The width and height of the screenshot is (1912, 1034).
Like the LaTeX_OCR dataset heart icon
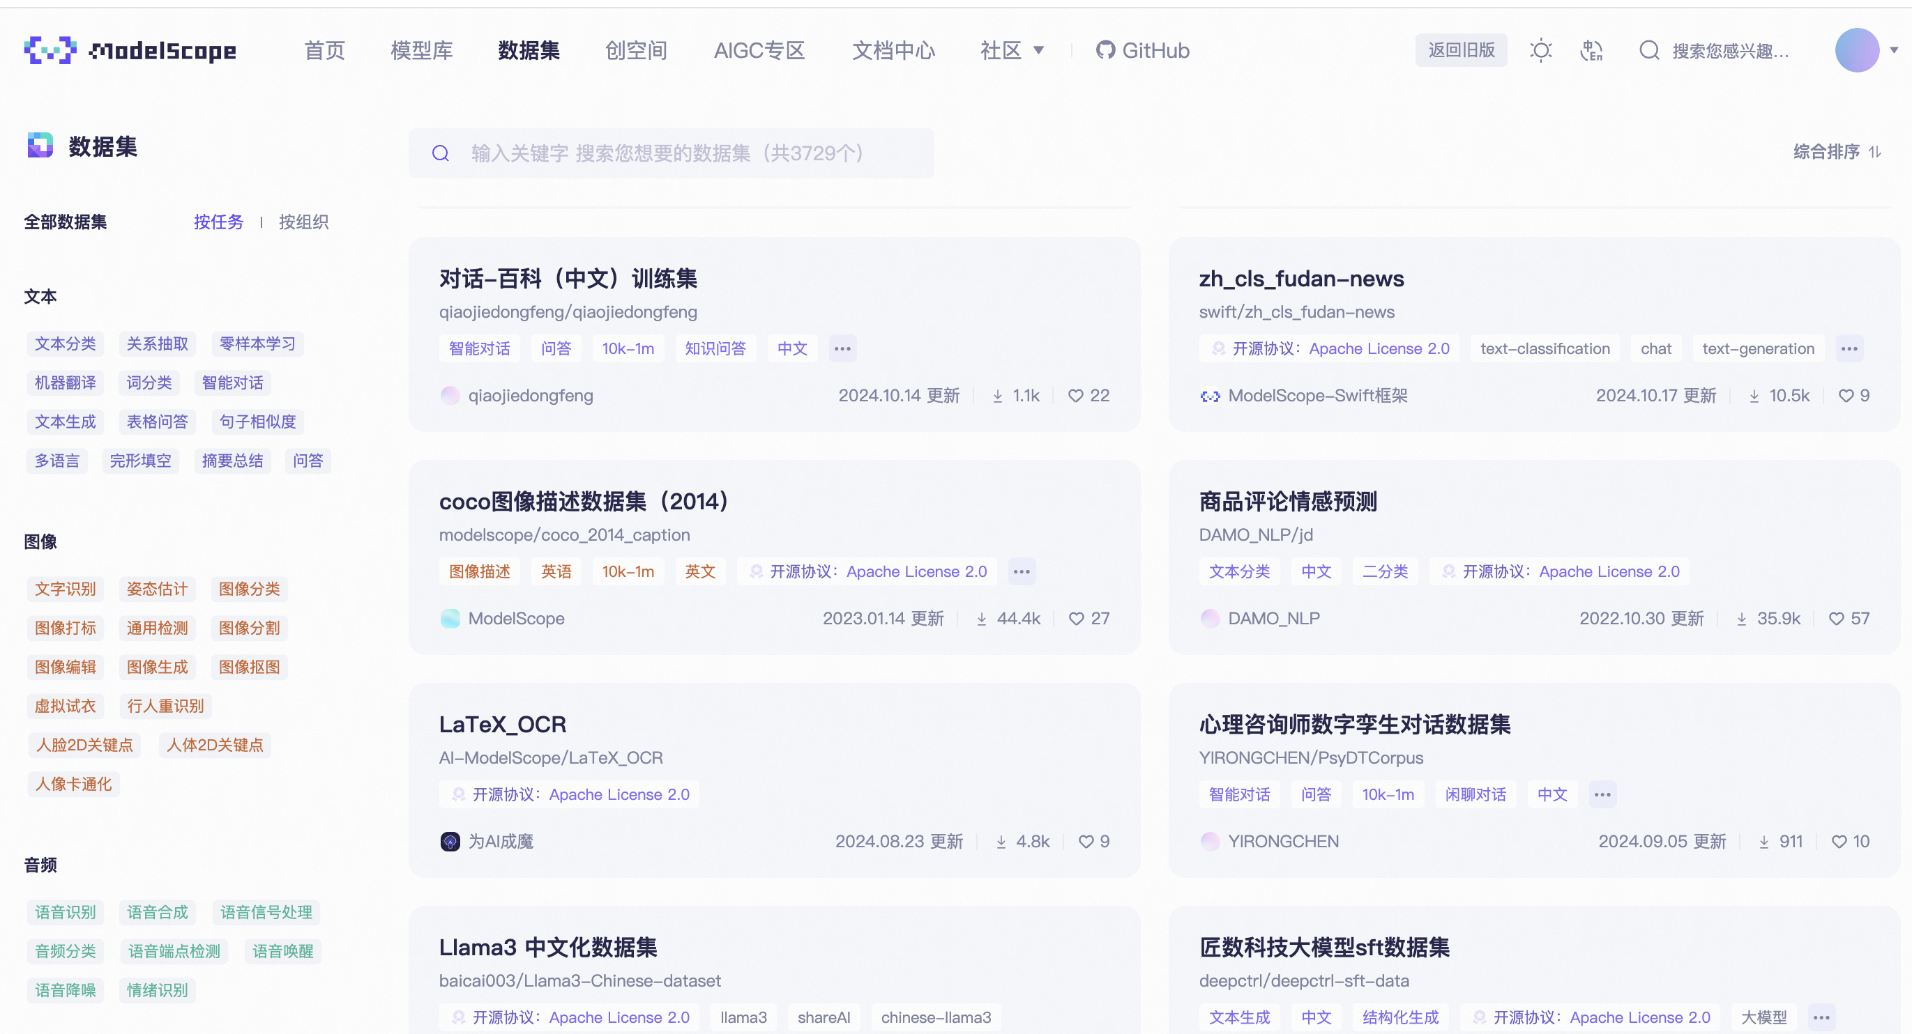point(1085,840)
